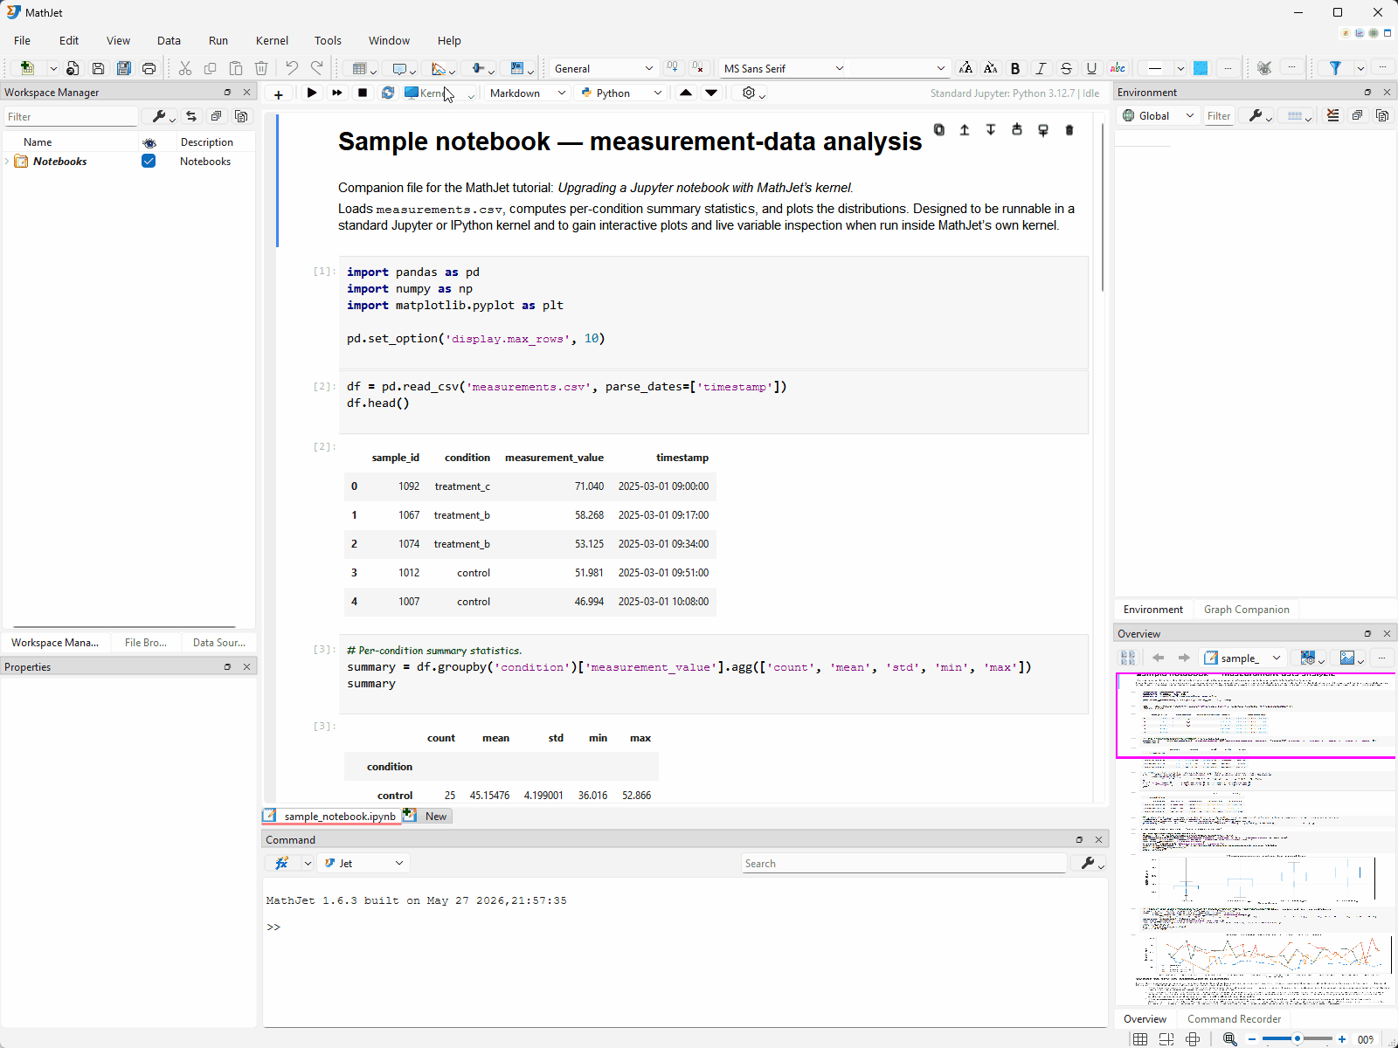Click the cell trash icon above the heading
1398x1048 pixels.
click(1069, 129)
